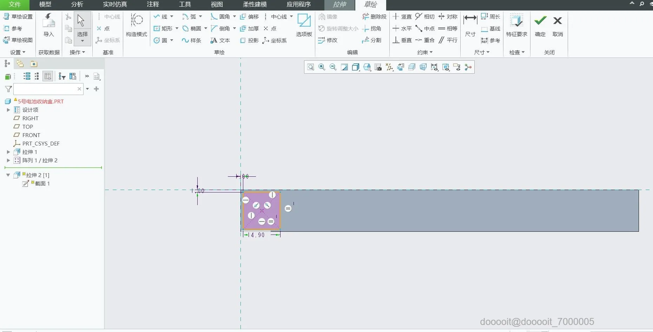Screen dimensions: 653x332
Task: Click the zoom in magnifier icon
Action: tap(322, 67)
